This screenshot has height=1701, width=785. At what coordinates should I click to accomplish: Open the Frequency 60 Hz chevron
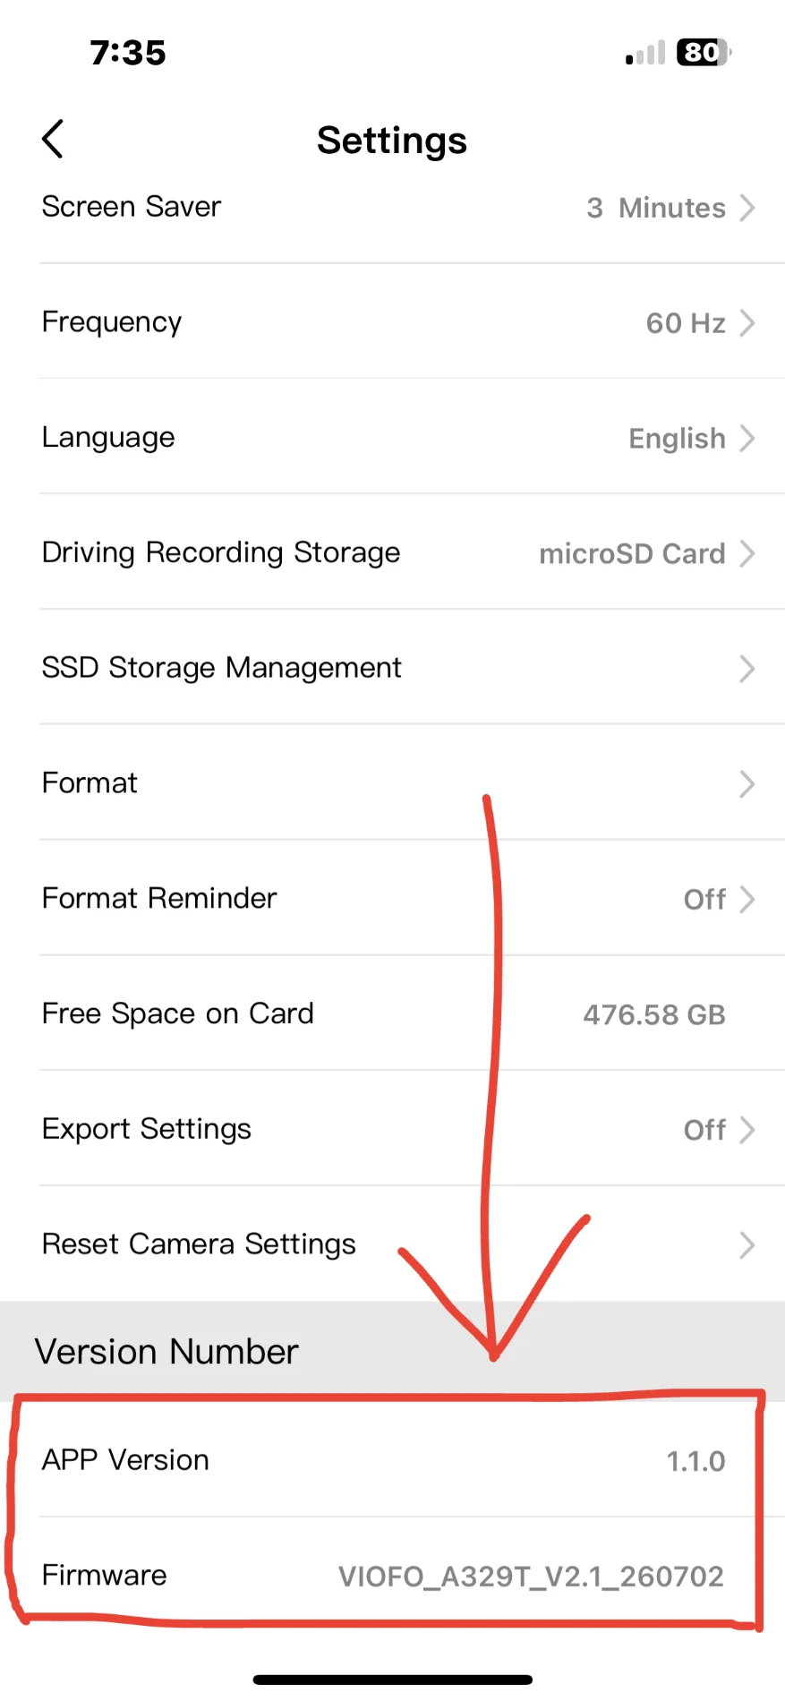click(x=747, y=322)
